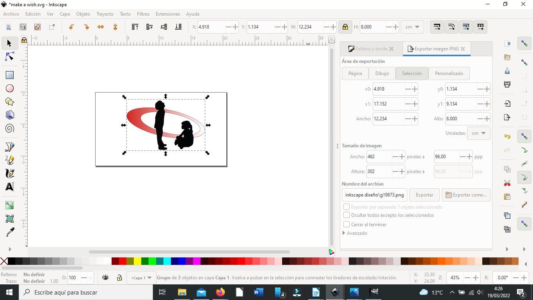Click the 'Exportar' button
Screen dimensions: 533x300
[x=425, y=195]
